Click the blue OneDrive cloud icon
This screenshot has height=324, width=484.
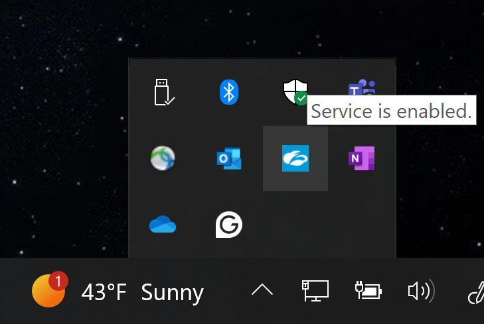click(163, 225)
